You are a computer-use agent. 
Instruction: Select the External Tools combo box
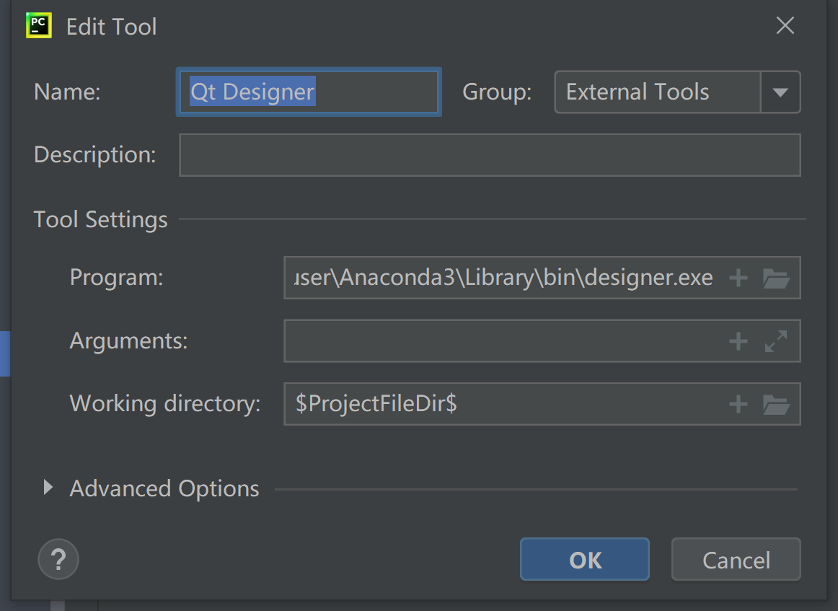click(656, 92)
